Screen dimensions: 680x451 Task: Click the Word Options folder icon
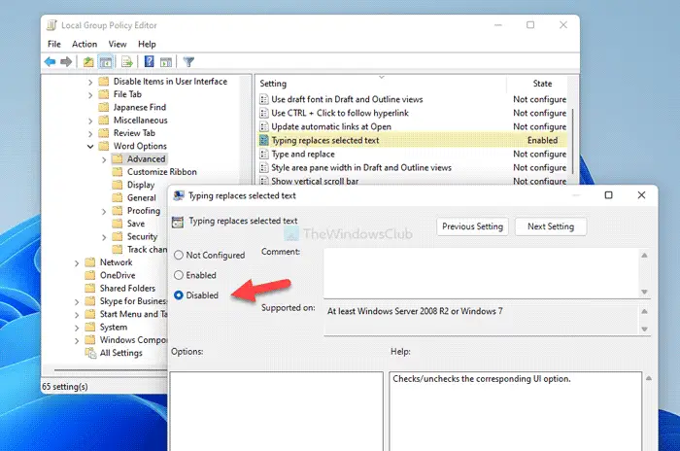point(104,146)
